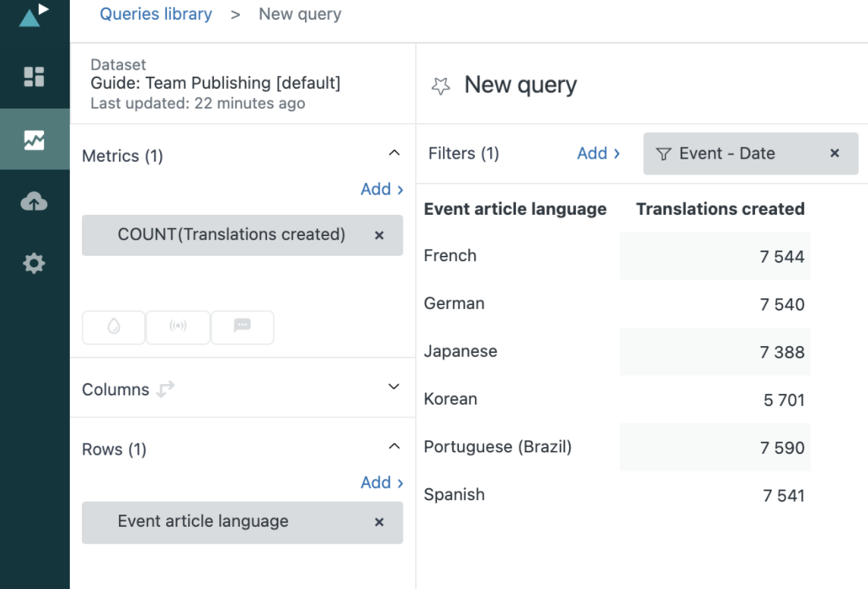Remove the Event - Date filter

coord(835,153)
